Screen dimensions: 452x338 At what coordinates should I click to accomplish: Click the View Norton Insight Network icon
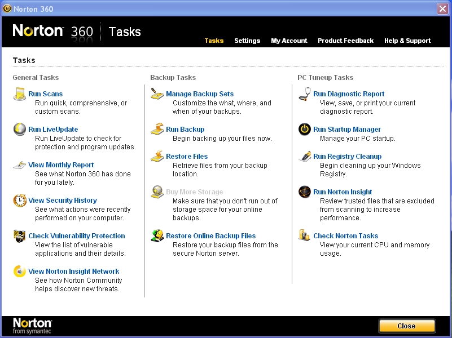[x=20, y=272]
